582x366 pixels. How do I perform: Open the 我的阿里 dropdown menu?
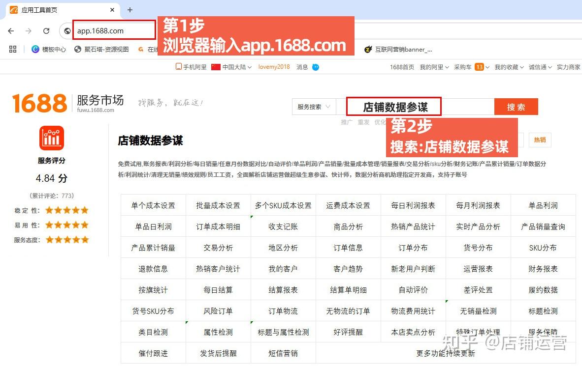(x=434, y=67)
